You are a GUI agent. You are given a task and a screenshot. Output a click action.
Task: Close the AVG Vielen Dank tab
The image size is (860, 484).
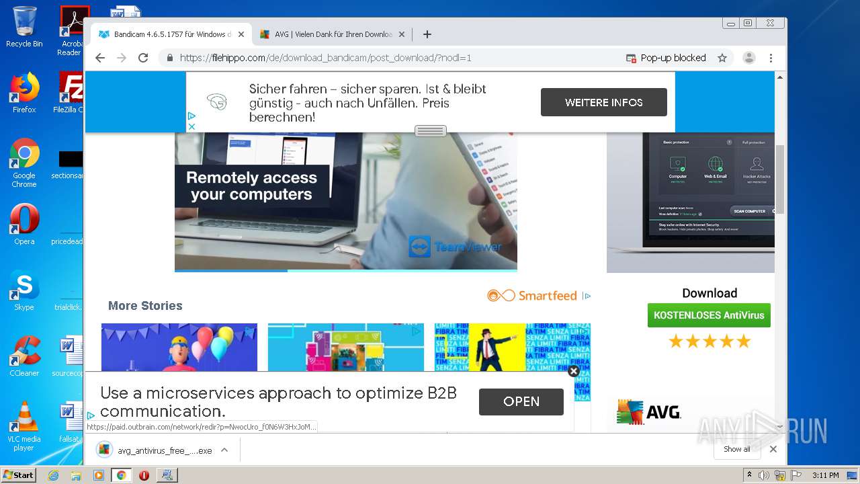[402, 34]
